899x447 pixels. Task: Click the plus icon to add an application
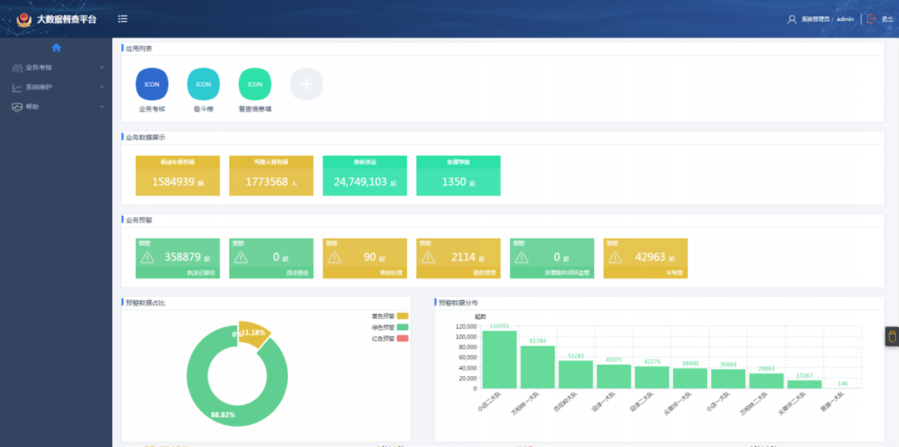click(x=306, y=84)
